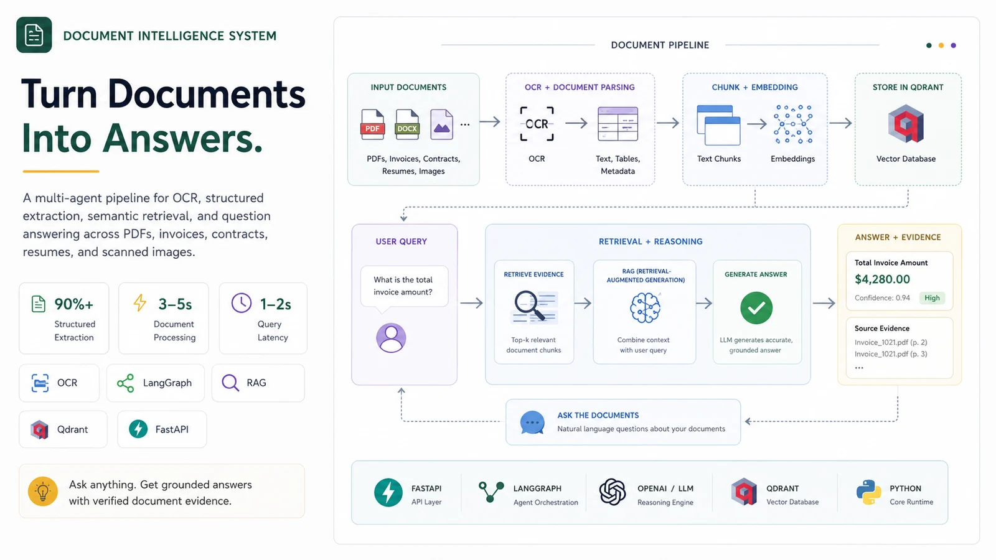Image resolution: width=996 pixels, height=560 pixels.
Task: Click the DOCUMENT PIPELINE heading
Action: click(x=660, y=45)
